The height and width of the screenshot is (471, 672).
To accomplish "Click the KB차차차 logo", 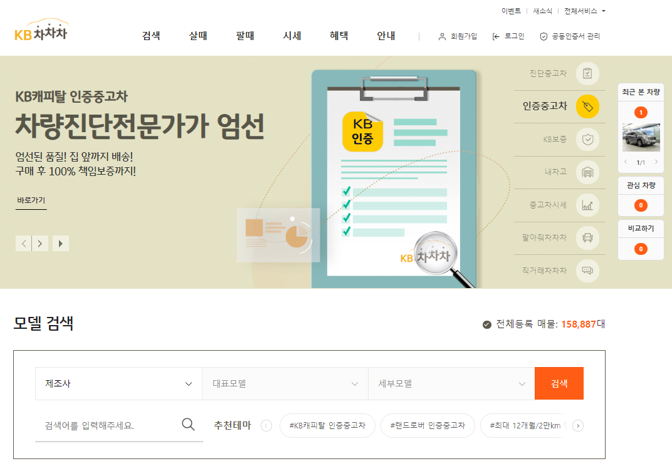I will pyautogui.click(x=41, y=30).
